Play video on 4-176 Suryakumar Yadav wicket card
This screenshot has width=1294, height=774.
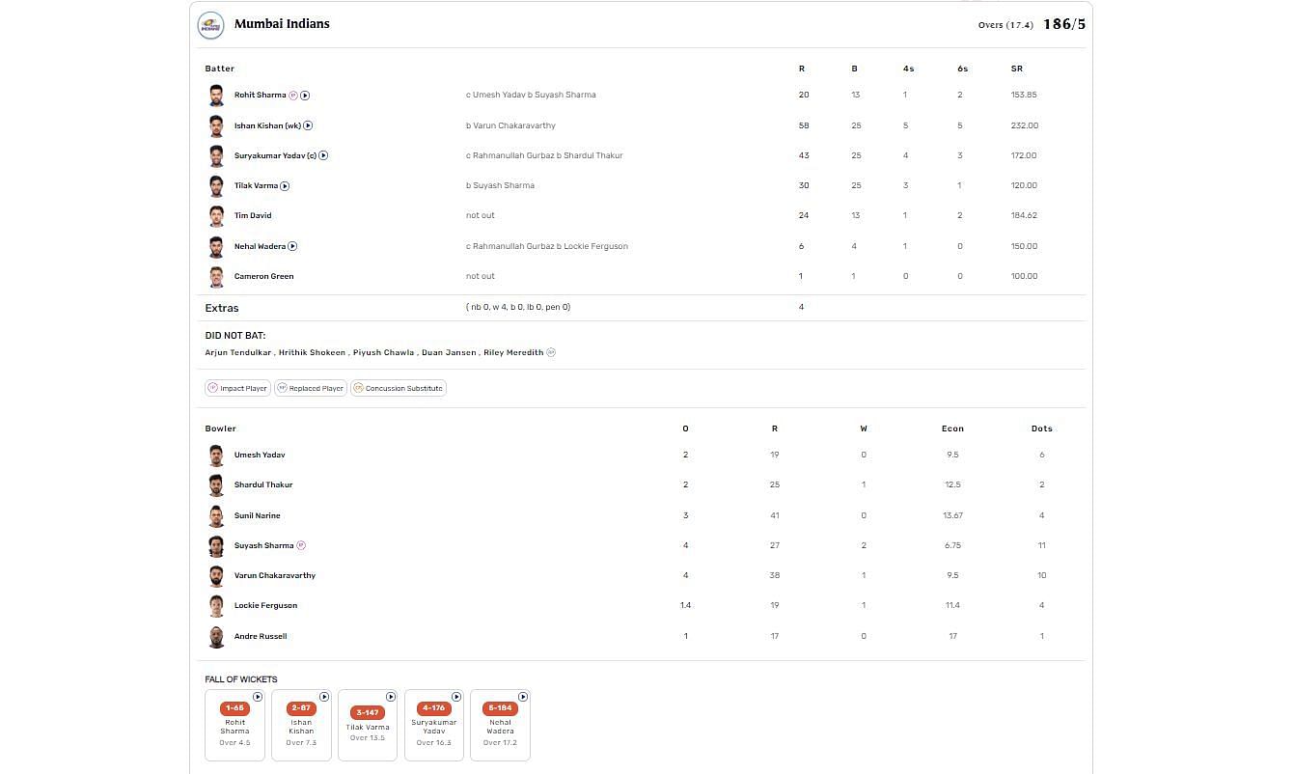(456, 697)
